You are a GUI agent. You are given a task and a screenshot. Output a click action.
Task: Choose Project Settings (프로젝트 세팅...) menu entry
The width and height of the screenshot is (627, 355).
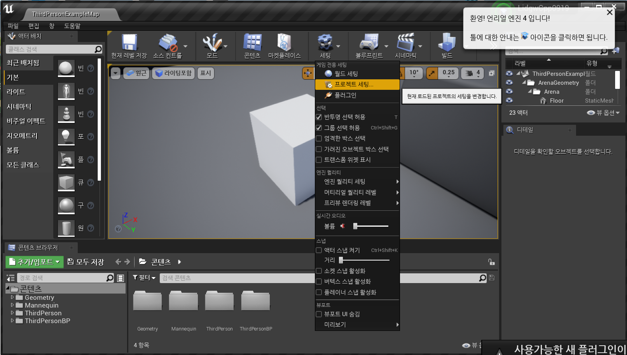pyautogui.click(x=357, y=84)
